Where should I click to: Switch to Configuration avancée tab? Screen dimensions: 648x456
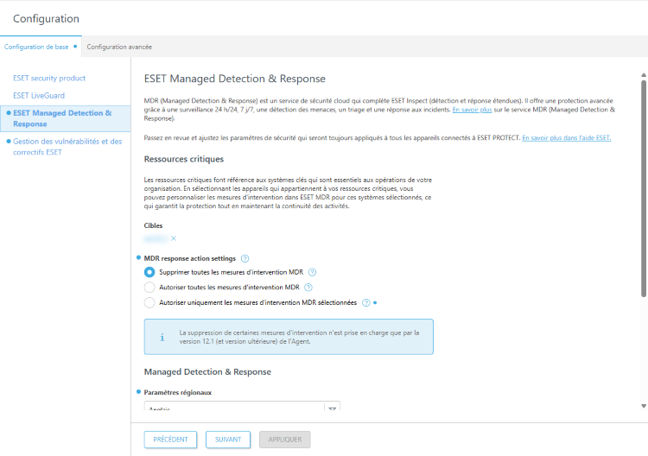(119, 47)
